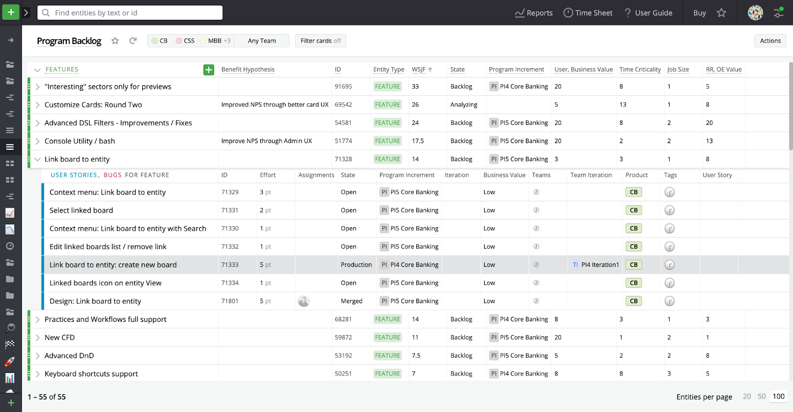Toggle the CB team filter

(x=160, y=41)
